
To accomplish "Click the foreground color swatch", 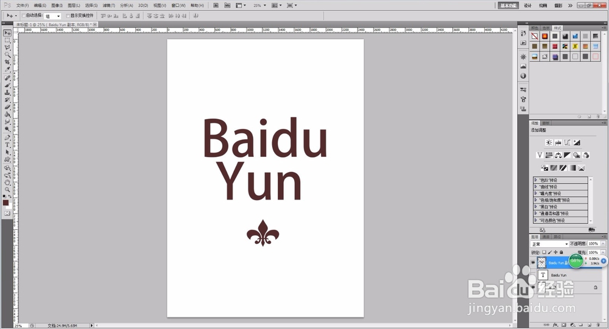I will pos(5,203).
